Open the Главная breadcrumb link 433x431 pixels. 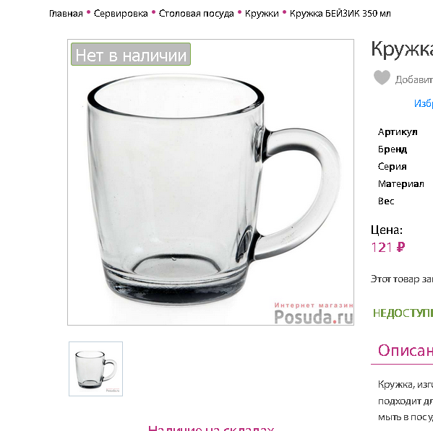(66, 14)
